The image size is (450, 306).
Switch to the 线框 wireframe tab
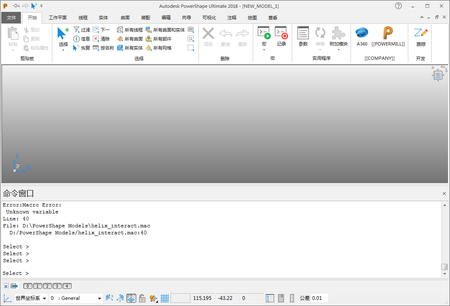pyautogui.click(x=83, y=18)
